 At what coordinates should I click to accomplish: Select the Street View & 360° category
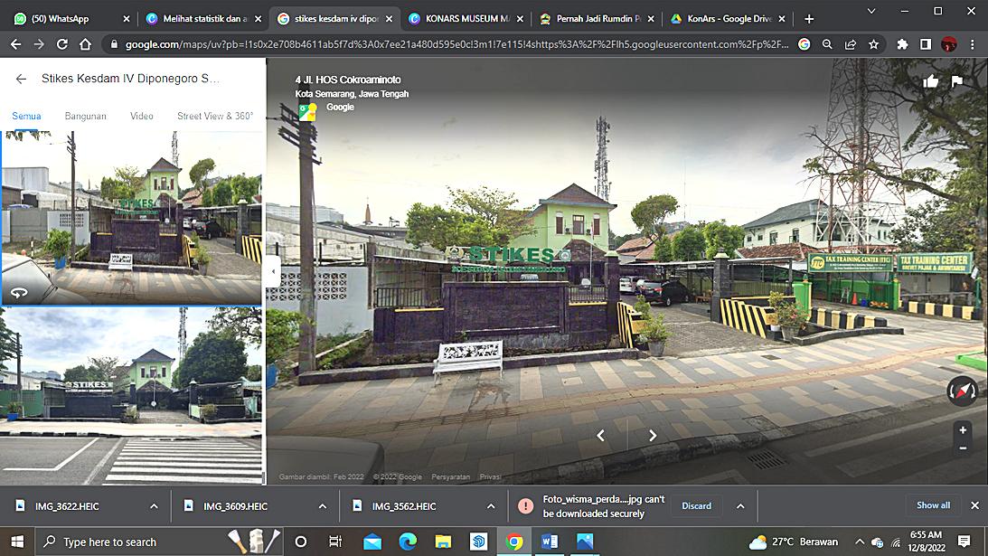pos(215,116)
